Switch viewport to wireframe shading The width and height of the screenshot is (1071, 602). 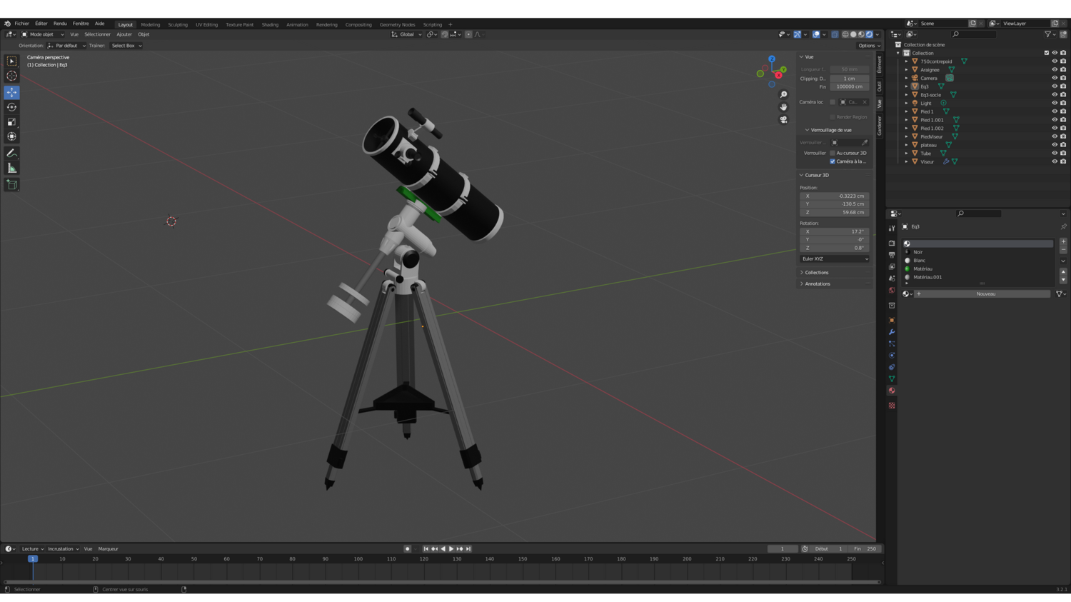tap(845, 34)
